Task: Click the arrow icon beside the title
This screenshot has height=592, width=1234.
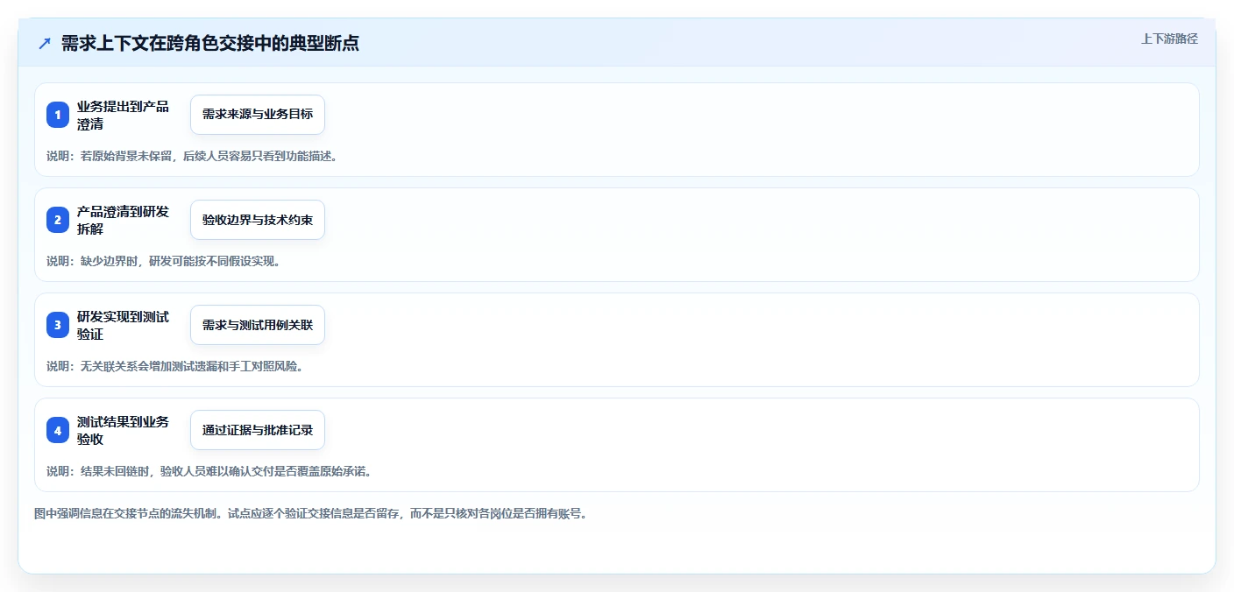Action: point(45,43)
